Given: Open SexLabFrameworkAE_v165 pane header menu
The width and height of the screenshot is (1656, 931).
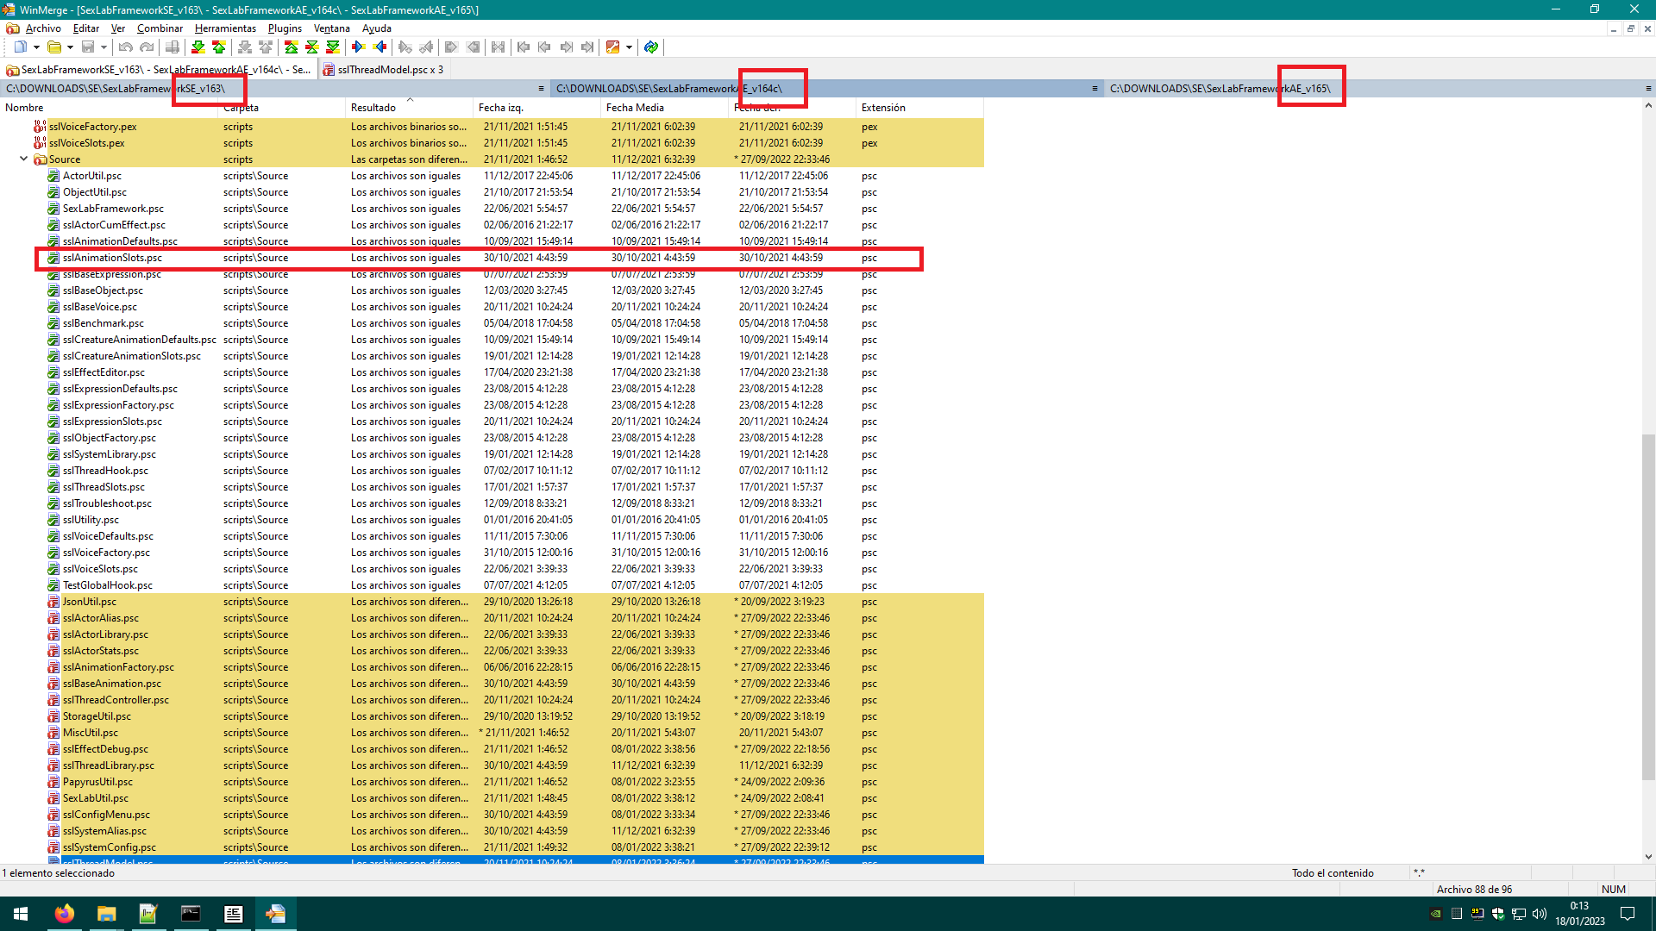Looking at the screenshot, I should tap(1648, 89).
